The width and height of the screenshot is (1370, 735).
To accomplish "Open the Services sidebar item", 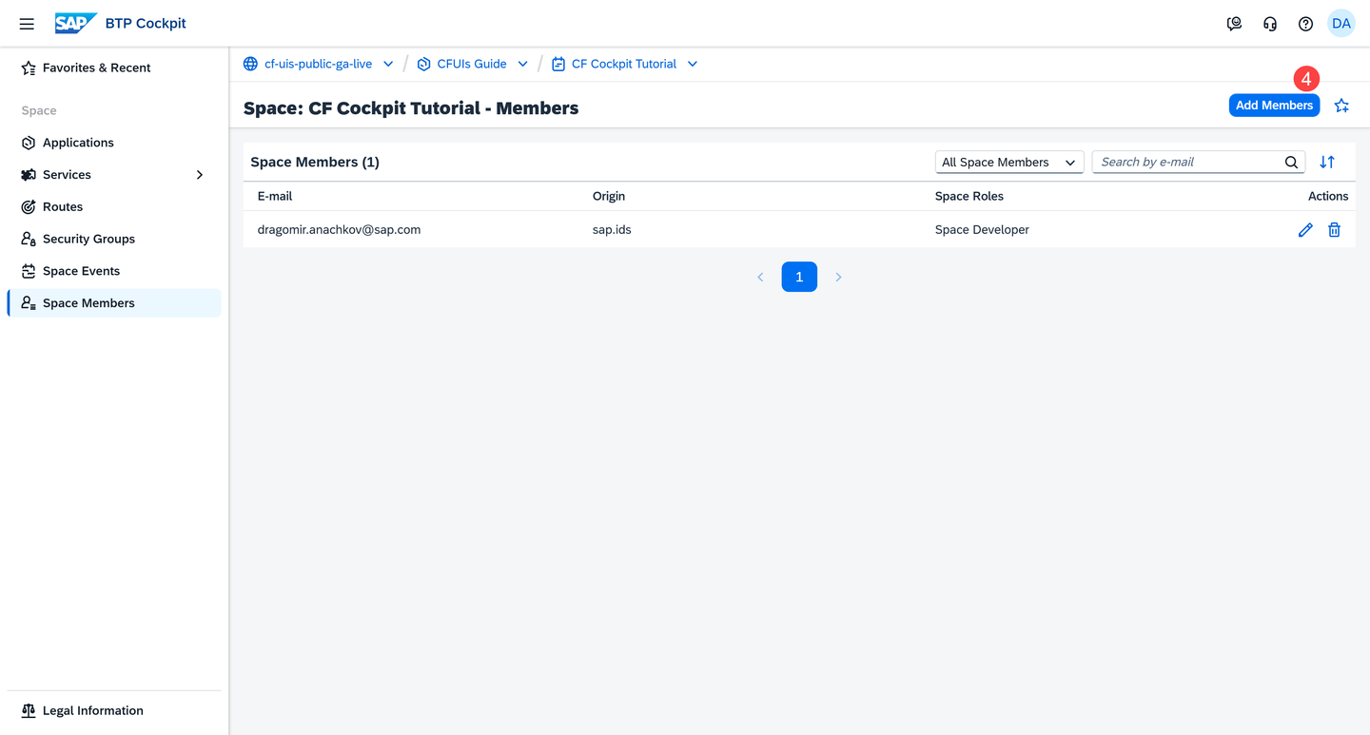I will [114, 175].
